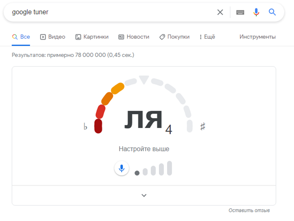Open the Новости tab

pos(134,37)
